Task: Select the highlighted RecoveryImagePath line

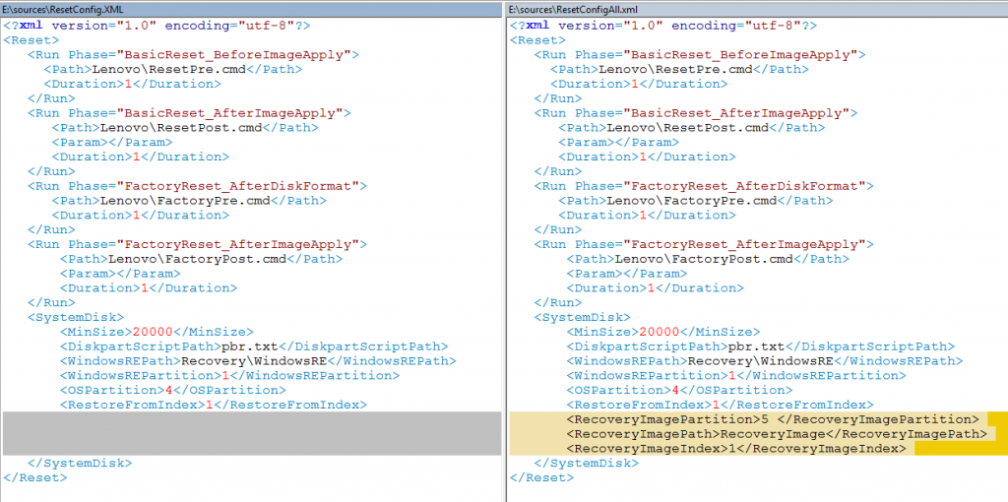Action: tap(778, 434)
